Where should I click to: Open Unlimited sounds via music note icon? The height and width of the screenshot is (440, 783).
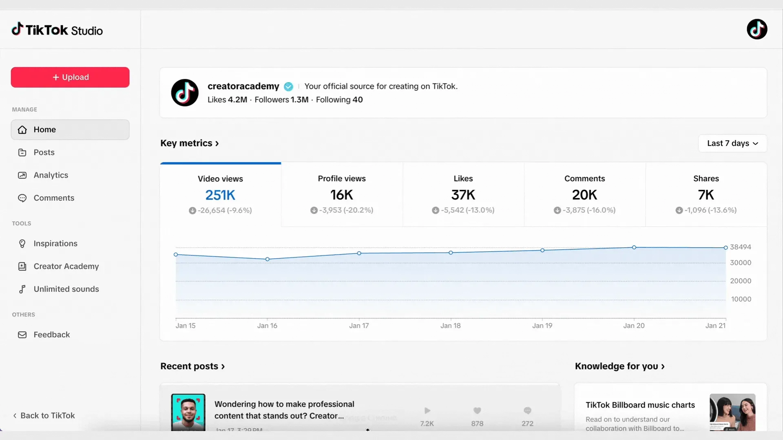click(22, 289)
